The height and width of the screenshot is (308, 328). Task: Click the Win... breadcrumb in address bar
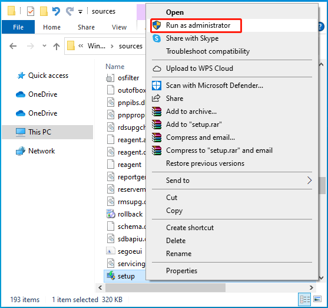[97, 45]
